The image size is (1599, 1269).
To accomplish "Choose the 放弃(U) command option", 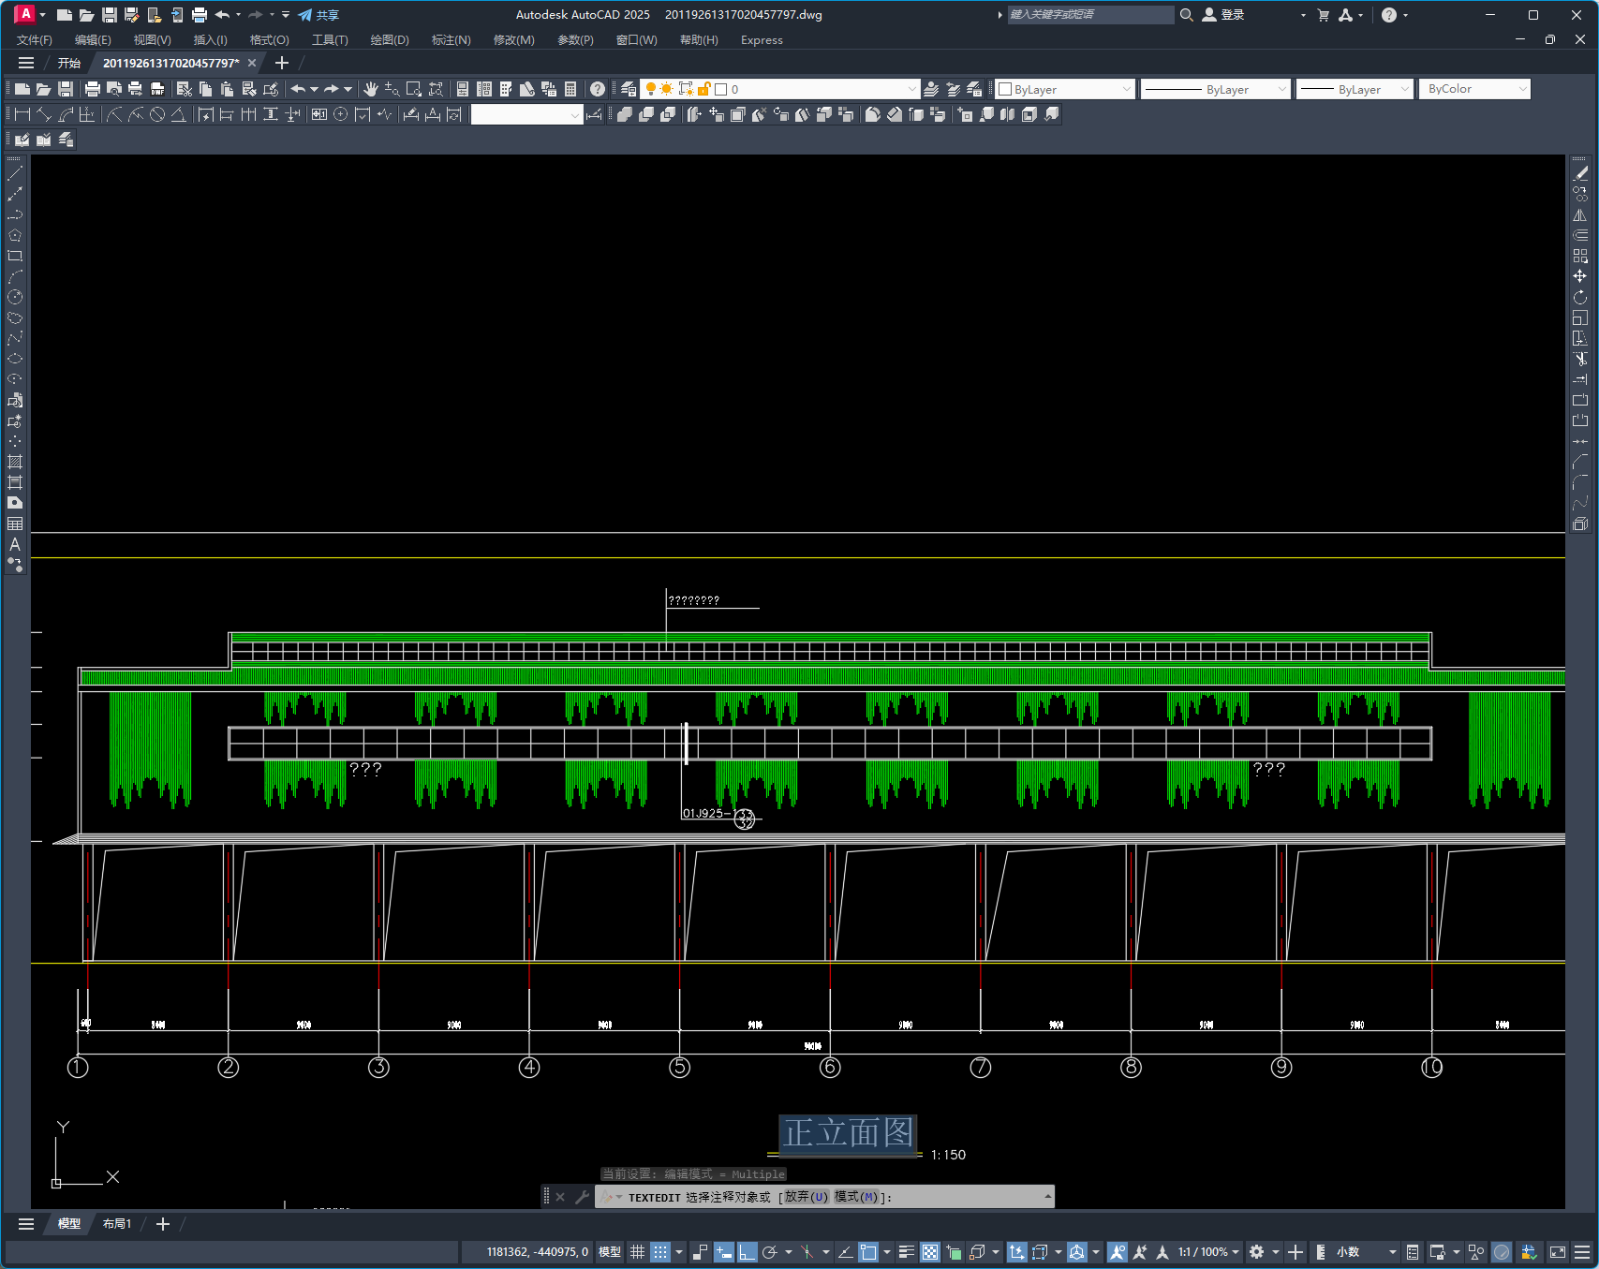I will (807, 1197).
